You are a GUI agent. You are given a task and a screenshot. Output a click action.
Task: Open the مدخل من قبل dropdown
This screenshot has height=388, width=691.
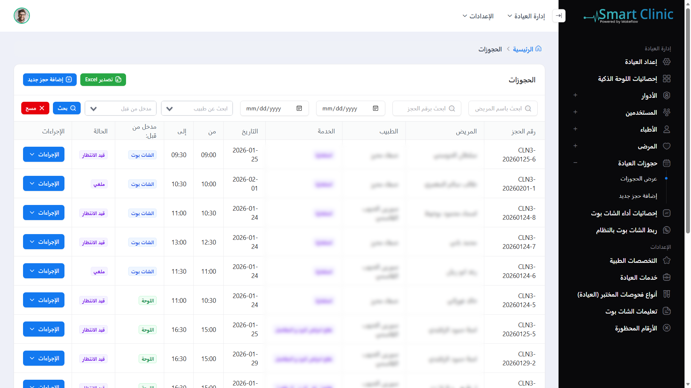[121, 109]
